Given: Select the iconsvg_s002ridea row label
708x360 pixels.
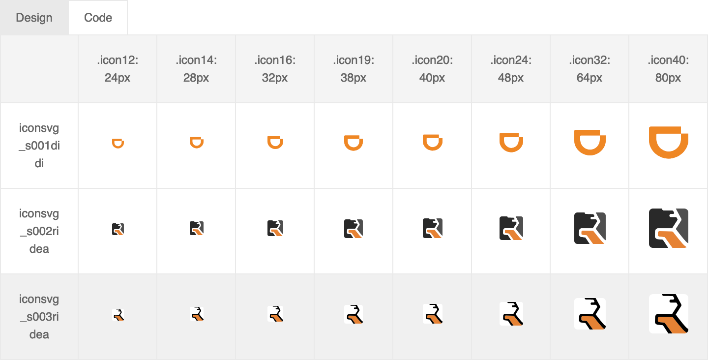Looking at the screenshot, I should tap(39, 231).
